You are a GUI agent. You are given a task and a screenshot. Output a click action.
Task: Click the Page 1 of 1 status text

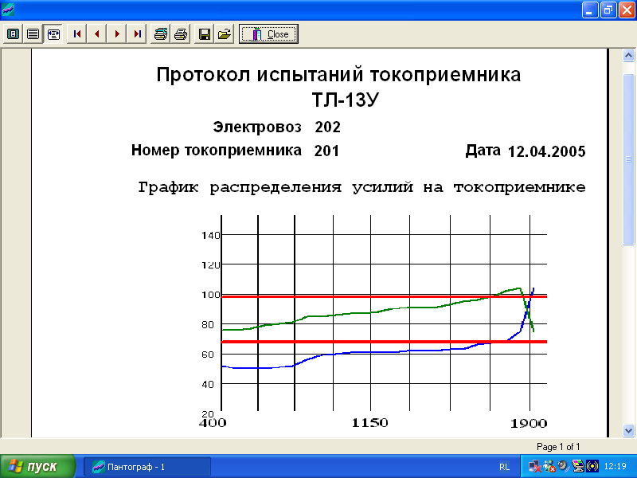558,447
